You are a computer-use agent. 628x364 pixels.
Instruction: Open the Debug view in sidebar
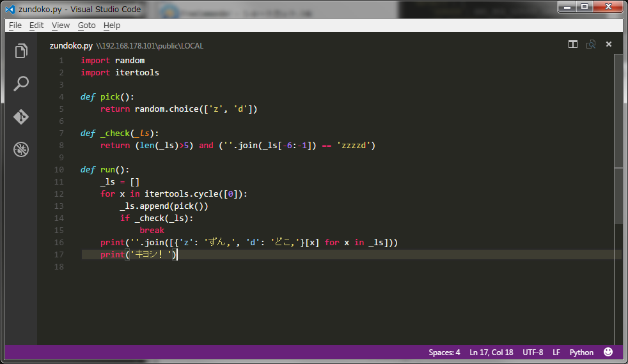(21, 149)
